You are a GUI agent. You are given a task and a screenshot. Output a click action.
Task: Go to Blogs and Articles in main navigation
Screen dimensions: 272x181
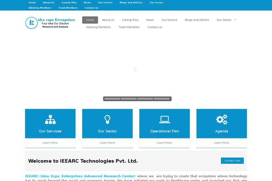[x=197, y=20]
